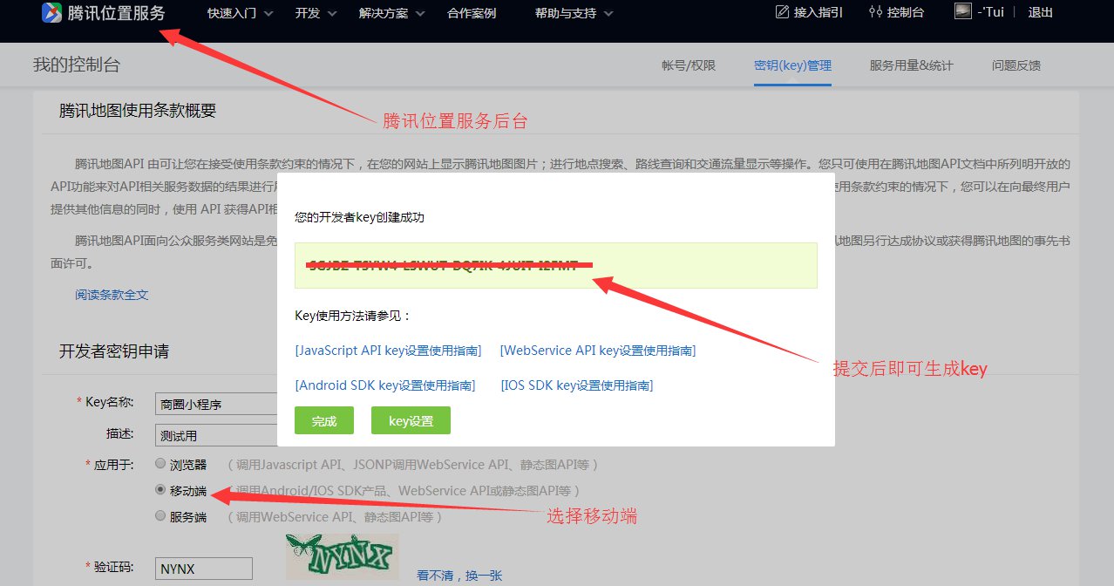The height and width of the screenshot is (586, 1114).
Task: Click the 开发者密钥申请 heading
Action: click(114, 351)
